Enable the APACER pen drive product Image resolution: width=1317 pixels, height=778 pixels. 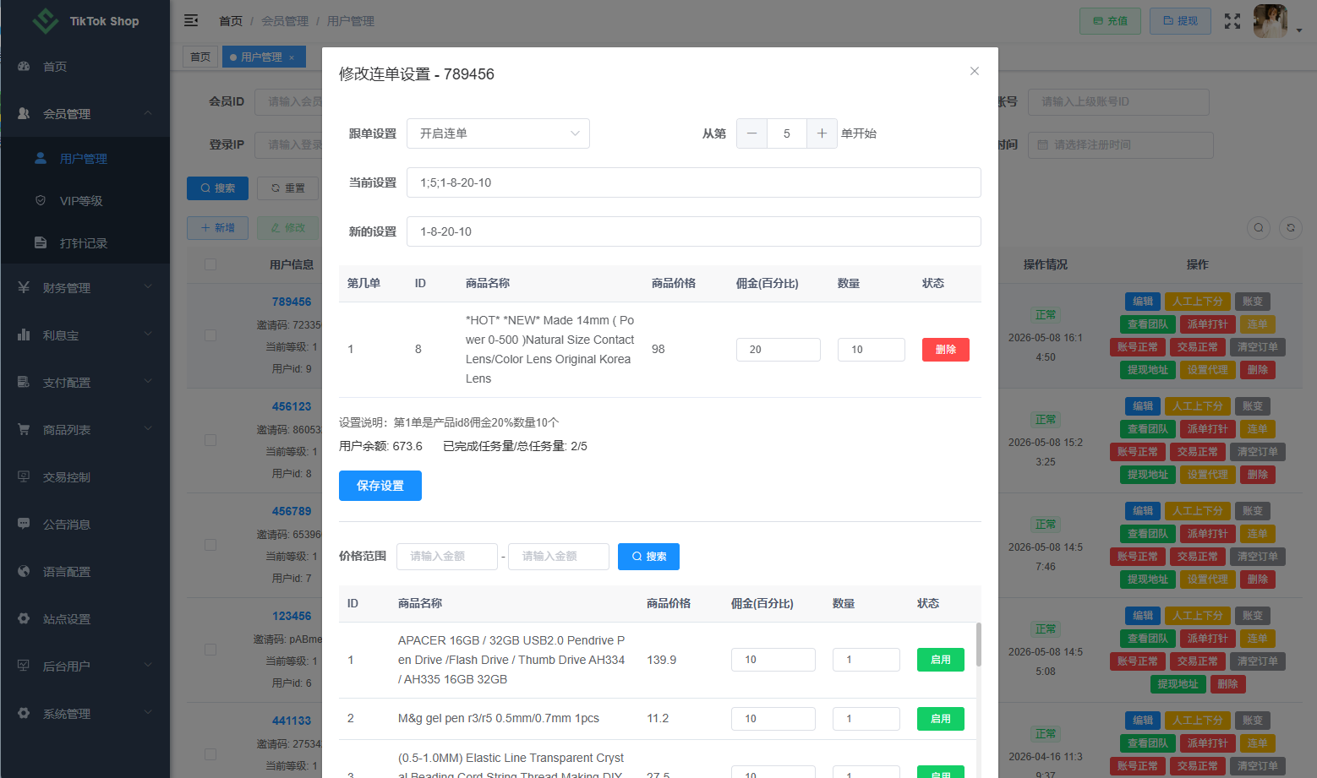point(941,660)
